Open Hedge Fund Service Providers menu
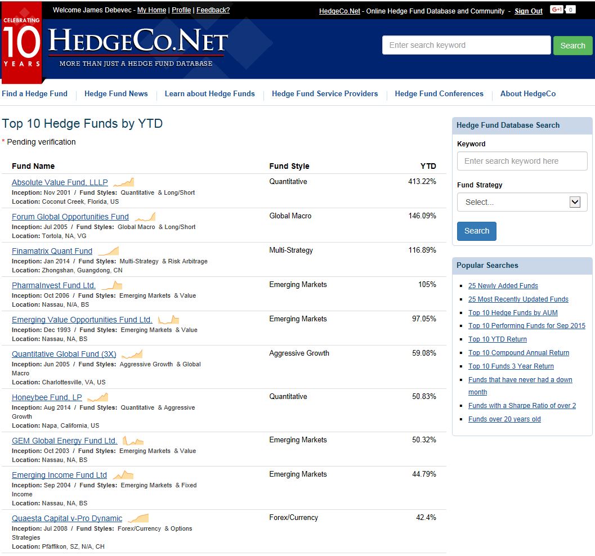The image size is (595, 556). point(325,93)
